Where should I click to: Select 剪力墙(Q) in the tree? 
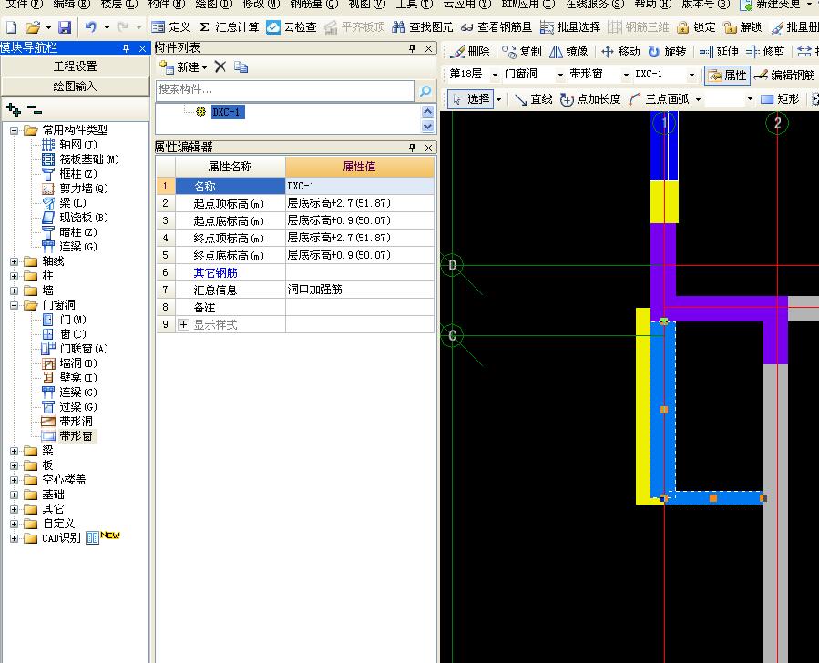[84, 189]
